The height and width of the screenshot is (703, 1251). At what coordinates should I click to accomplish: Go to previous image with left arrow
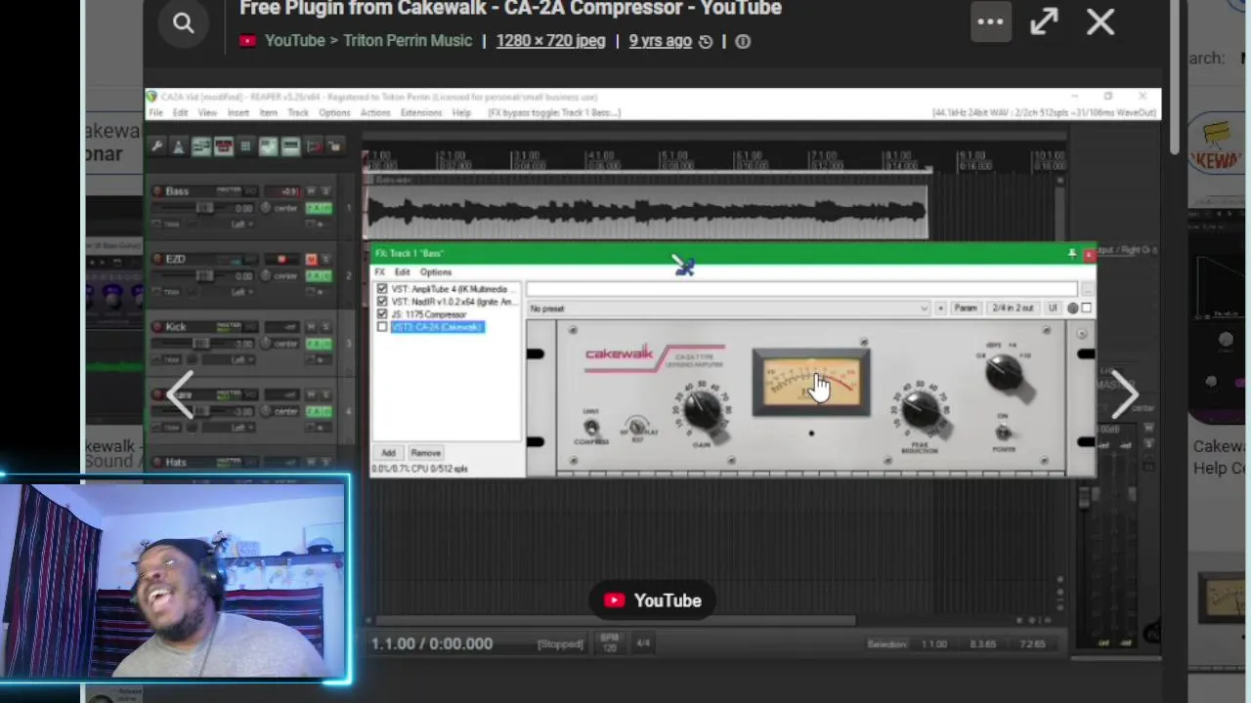pos(180,394)
